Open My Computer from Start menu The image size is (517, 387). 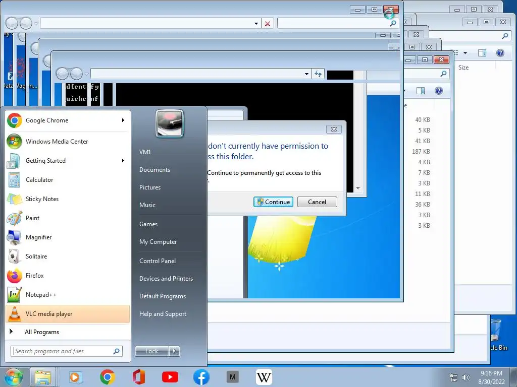[158, 242]
